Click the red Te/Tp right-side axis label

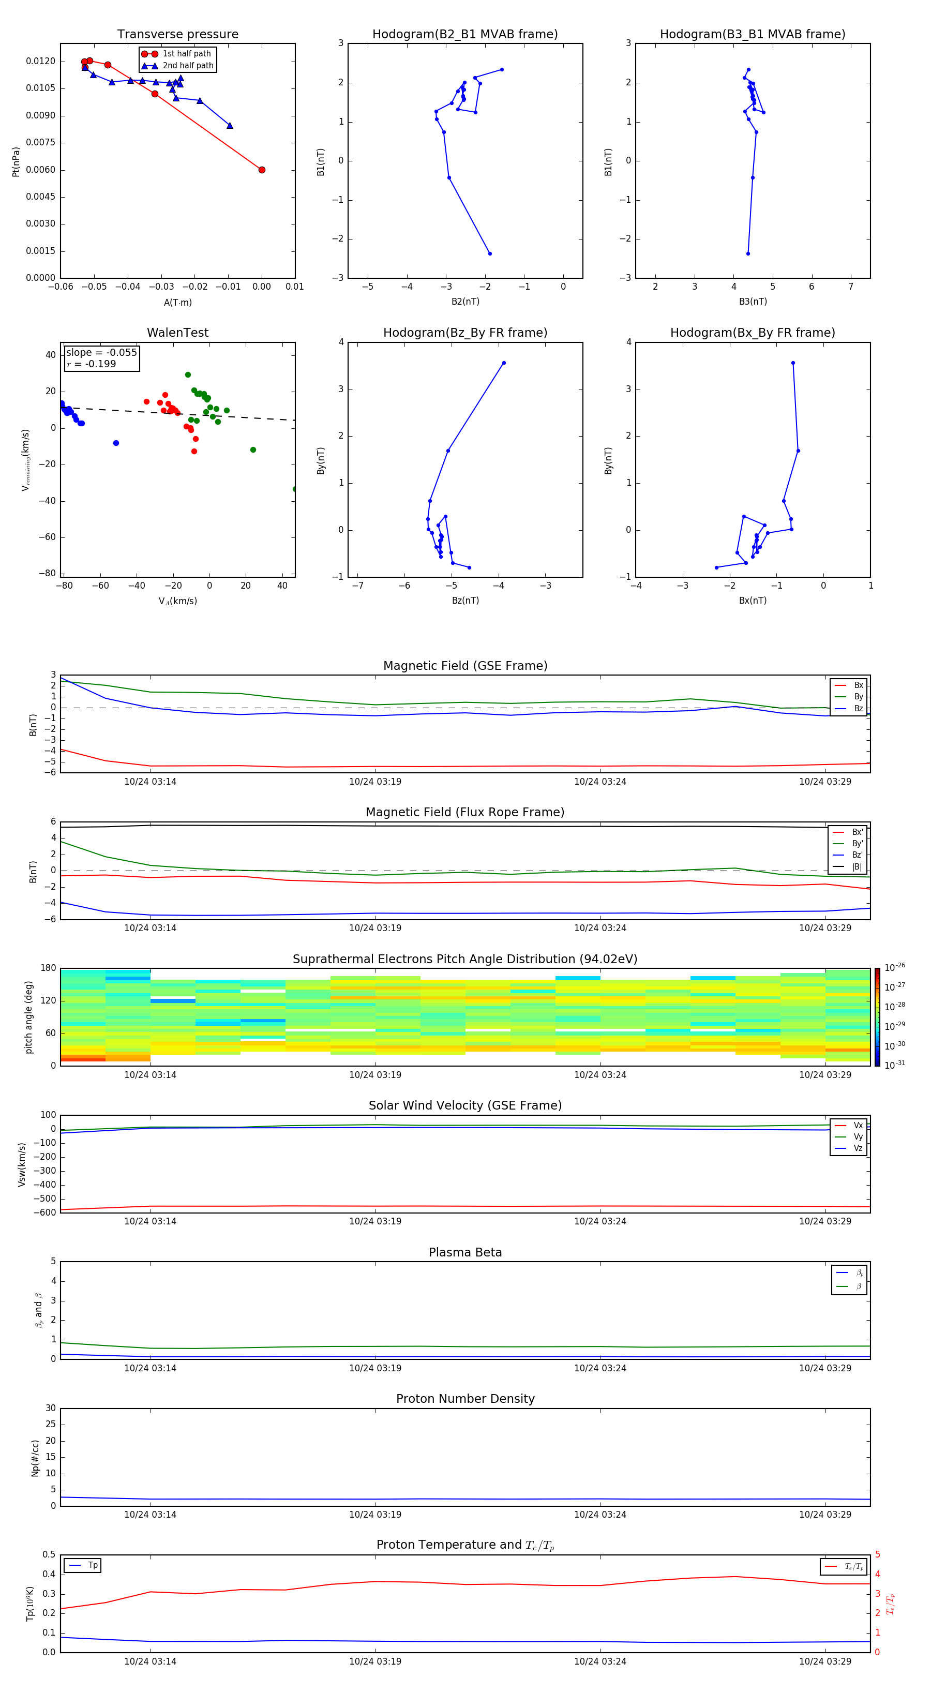(x=891, y=1604)
